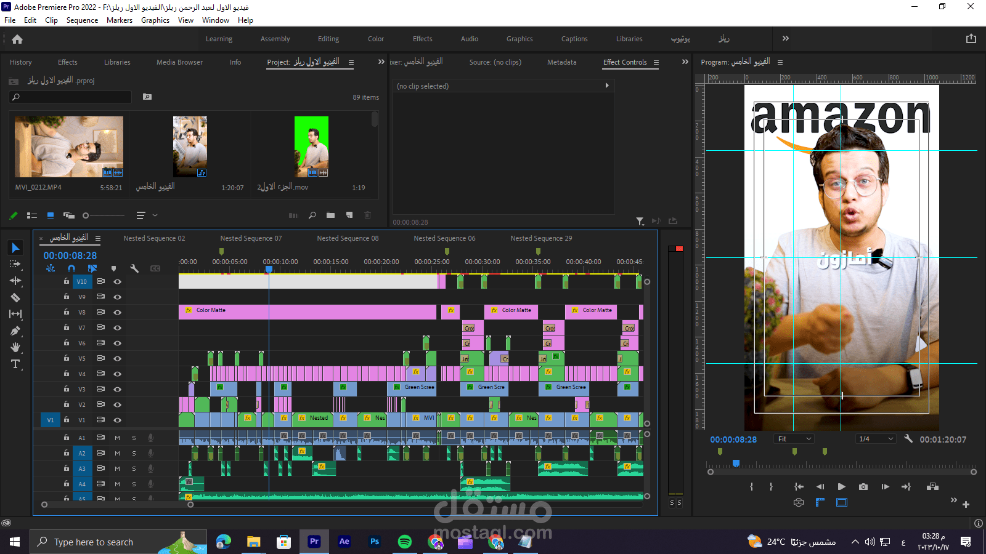This screenshot has width=986, height=554.
Task: Create a new bin in project panel
Action: pyautogui.click(x=331, y=215)
